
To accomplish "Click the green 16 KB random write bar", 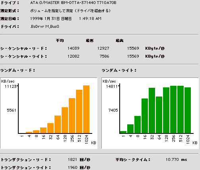I will 145,116.
